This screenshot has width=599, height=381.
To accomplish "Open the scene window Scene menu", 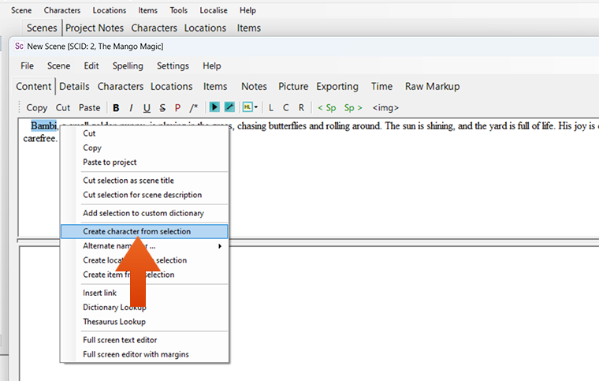I will pyautogui.click(x=59, y=66).
